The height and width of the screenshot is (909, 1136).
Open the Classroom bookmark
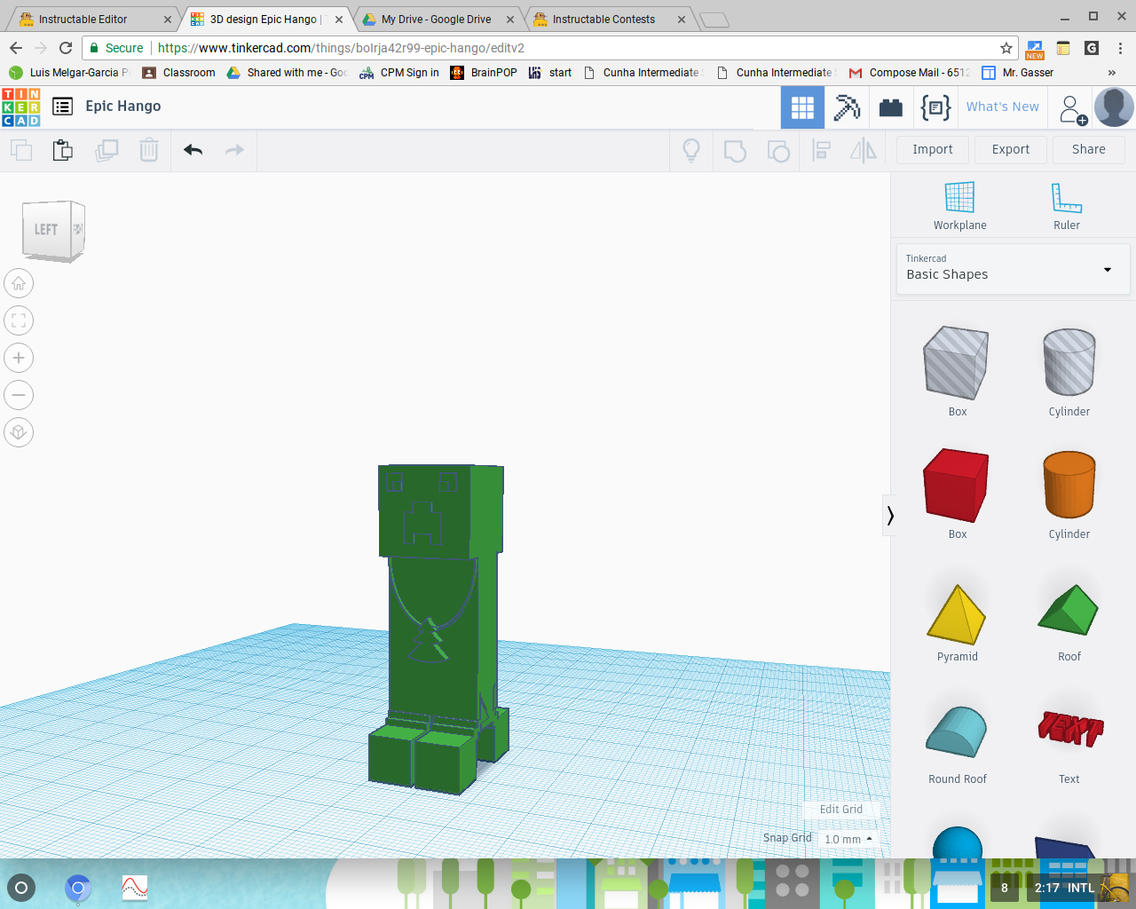(x=178, y=73)
